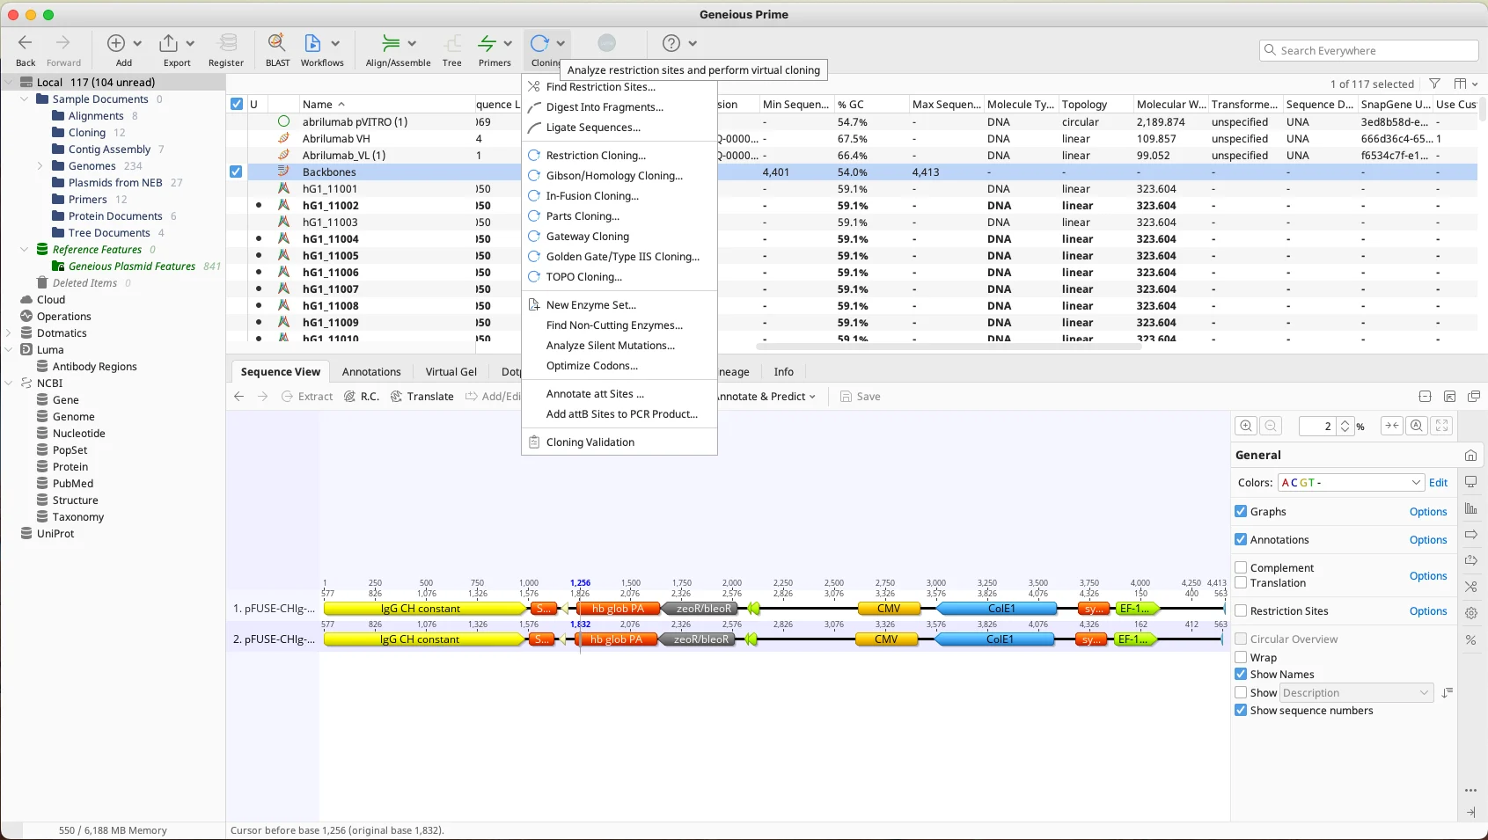
Task: Open the Primers dropdown arrow
Action: tap(508, 43)
